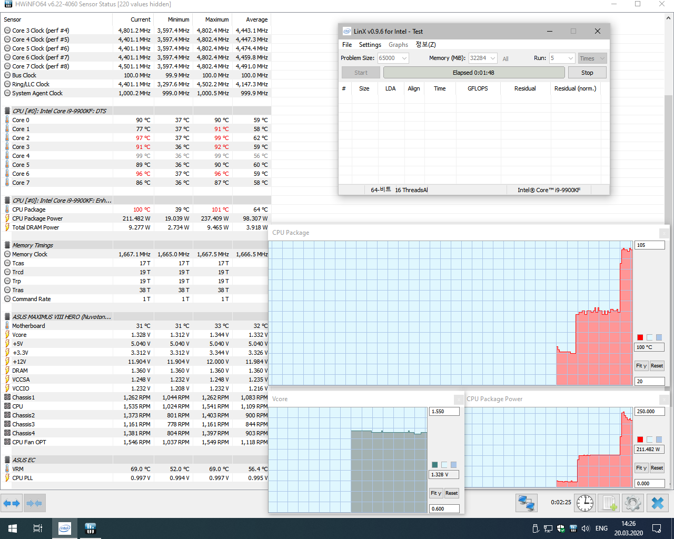Screen dimensions: 674x539
Task: Open the Windows Start menu
Action: (13, 528)
